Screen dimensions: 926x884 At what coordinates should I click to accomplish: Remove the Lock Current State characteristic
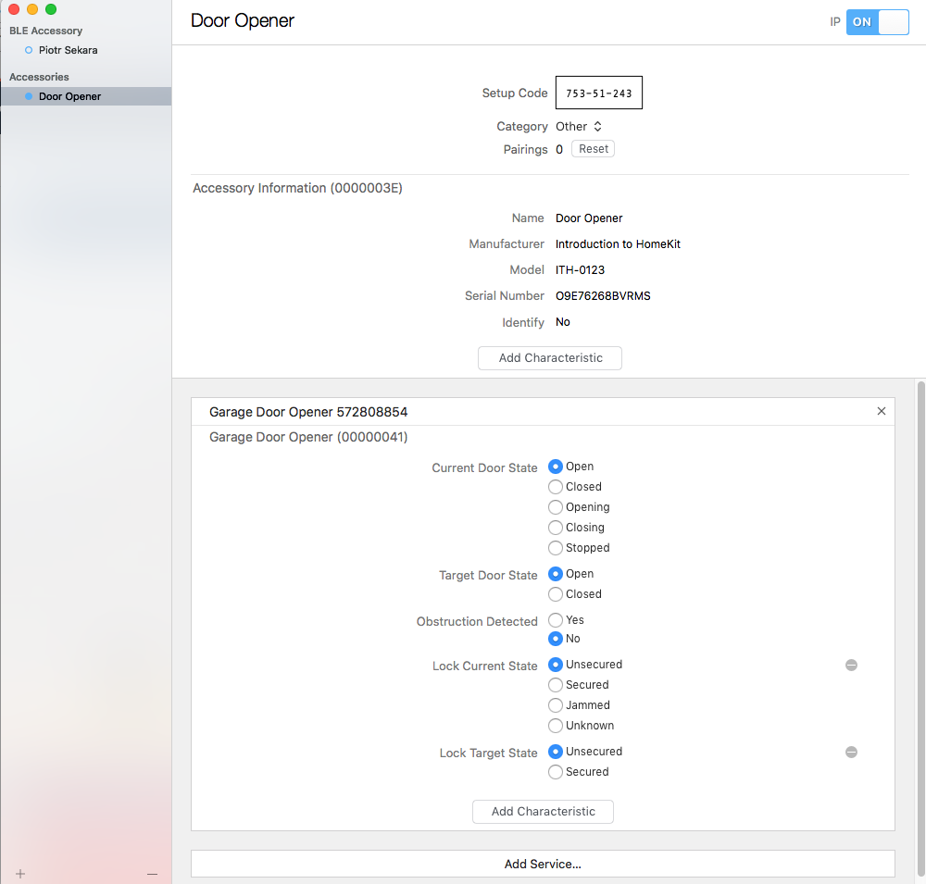(851, 665)
